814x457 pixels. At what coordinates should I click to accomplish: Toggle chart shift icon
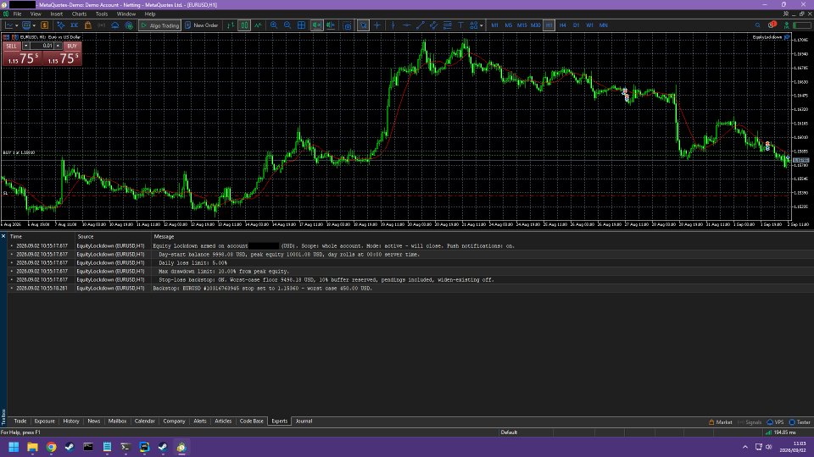(x=331, y=25)
